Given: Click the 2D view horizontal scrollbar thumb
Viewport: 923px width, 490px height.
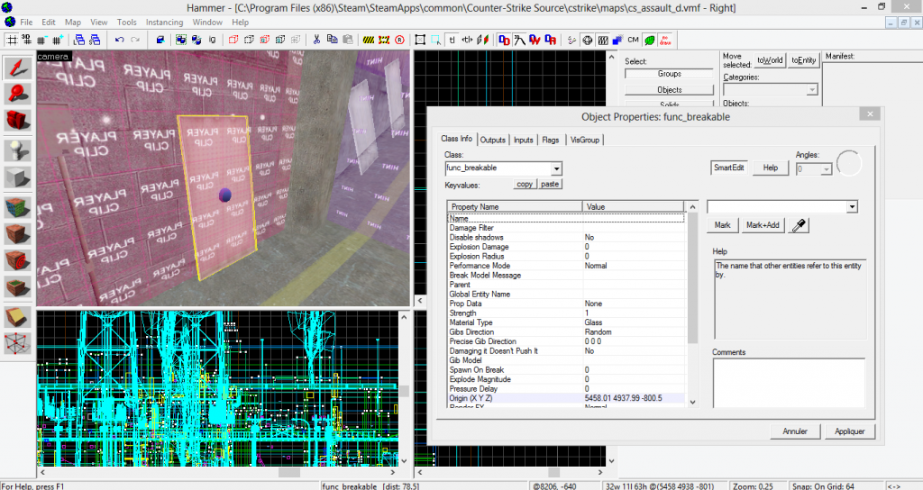Looking at the screenshot, I should pos(289,472).
